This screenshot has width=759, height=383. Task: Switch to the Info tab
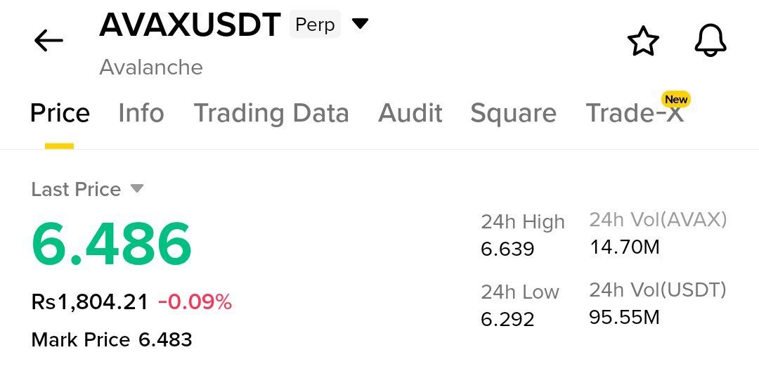coord(141,113)
